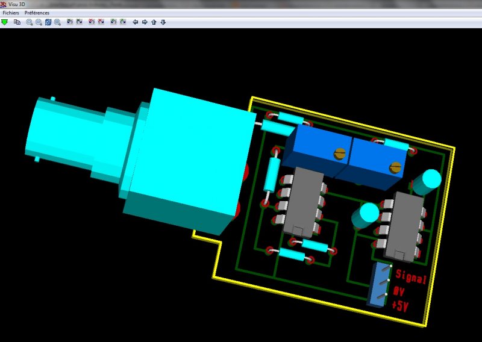Image resolution: width=482 pixels, height=342 pixels.
Task: Move the view right with right arrow
Action: 145,22
